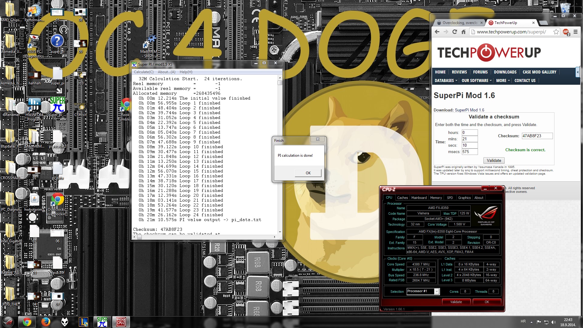
Task: Open Help(H) menu in Super PI
Action: coord(186,72)
